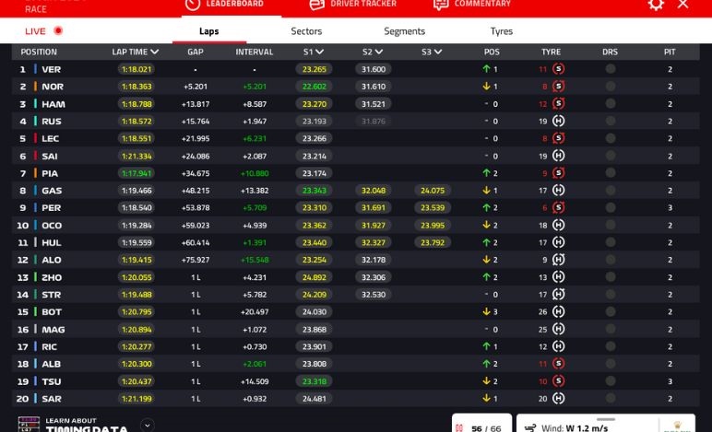The height and width of the screenshot is (432, 712).
Task: Click the Commentary chat icon
Action: pyautogui.click(x=440, y=5)
